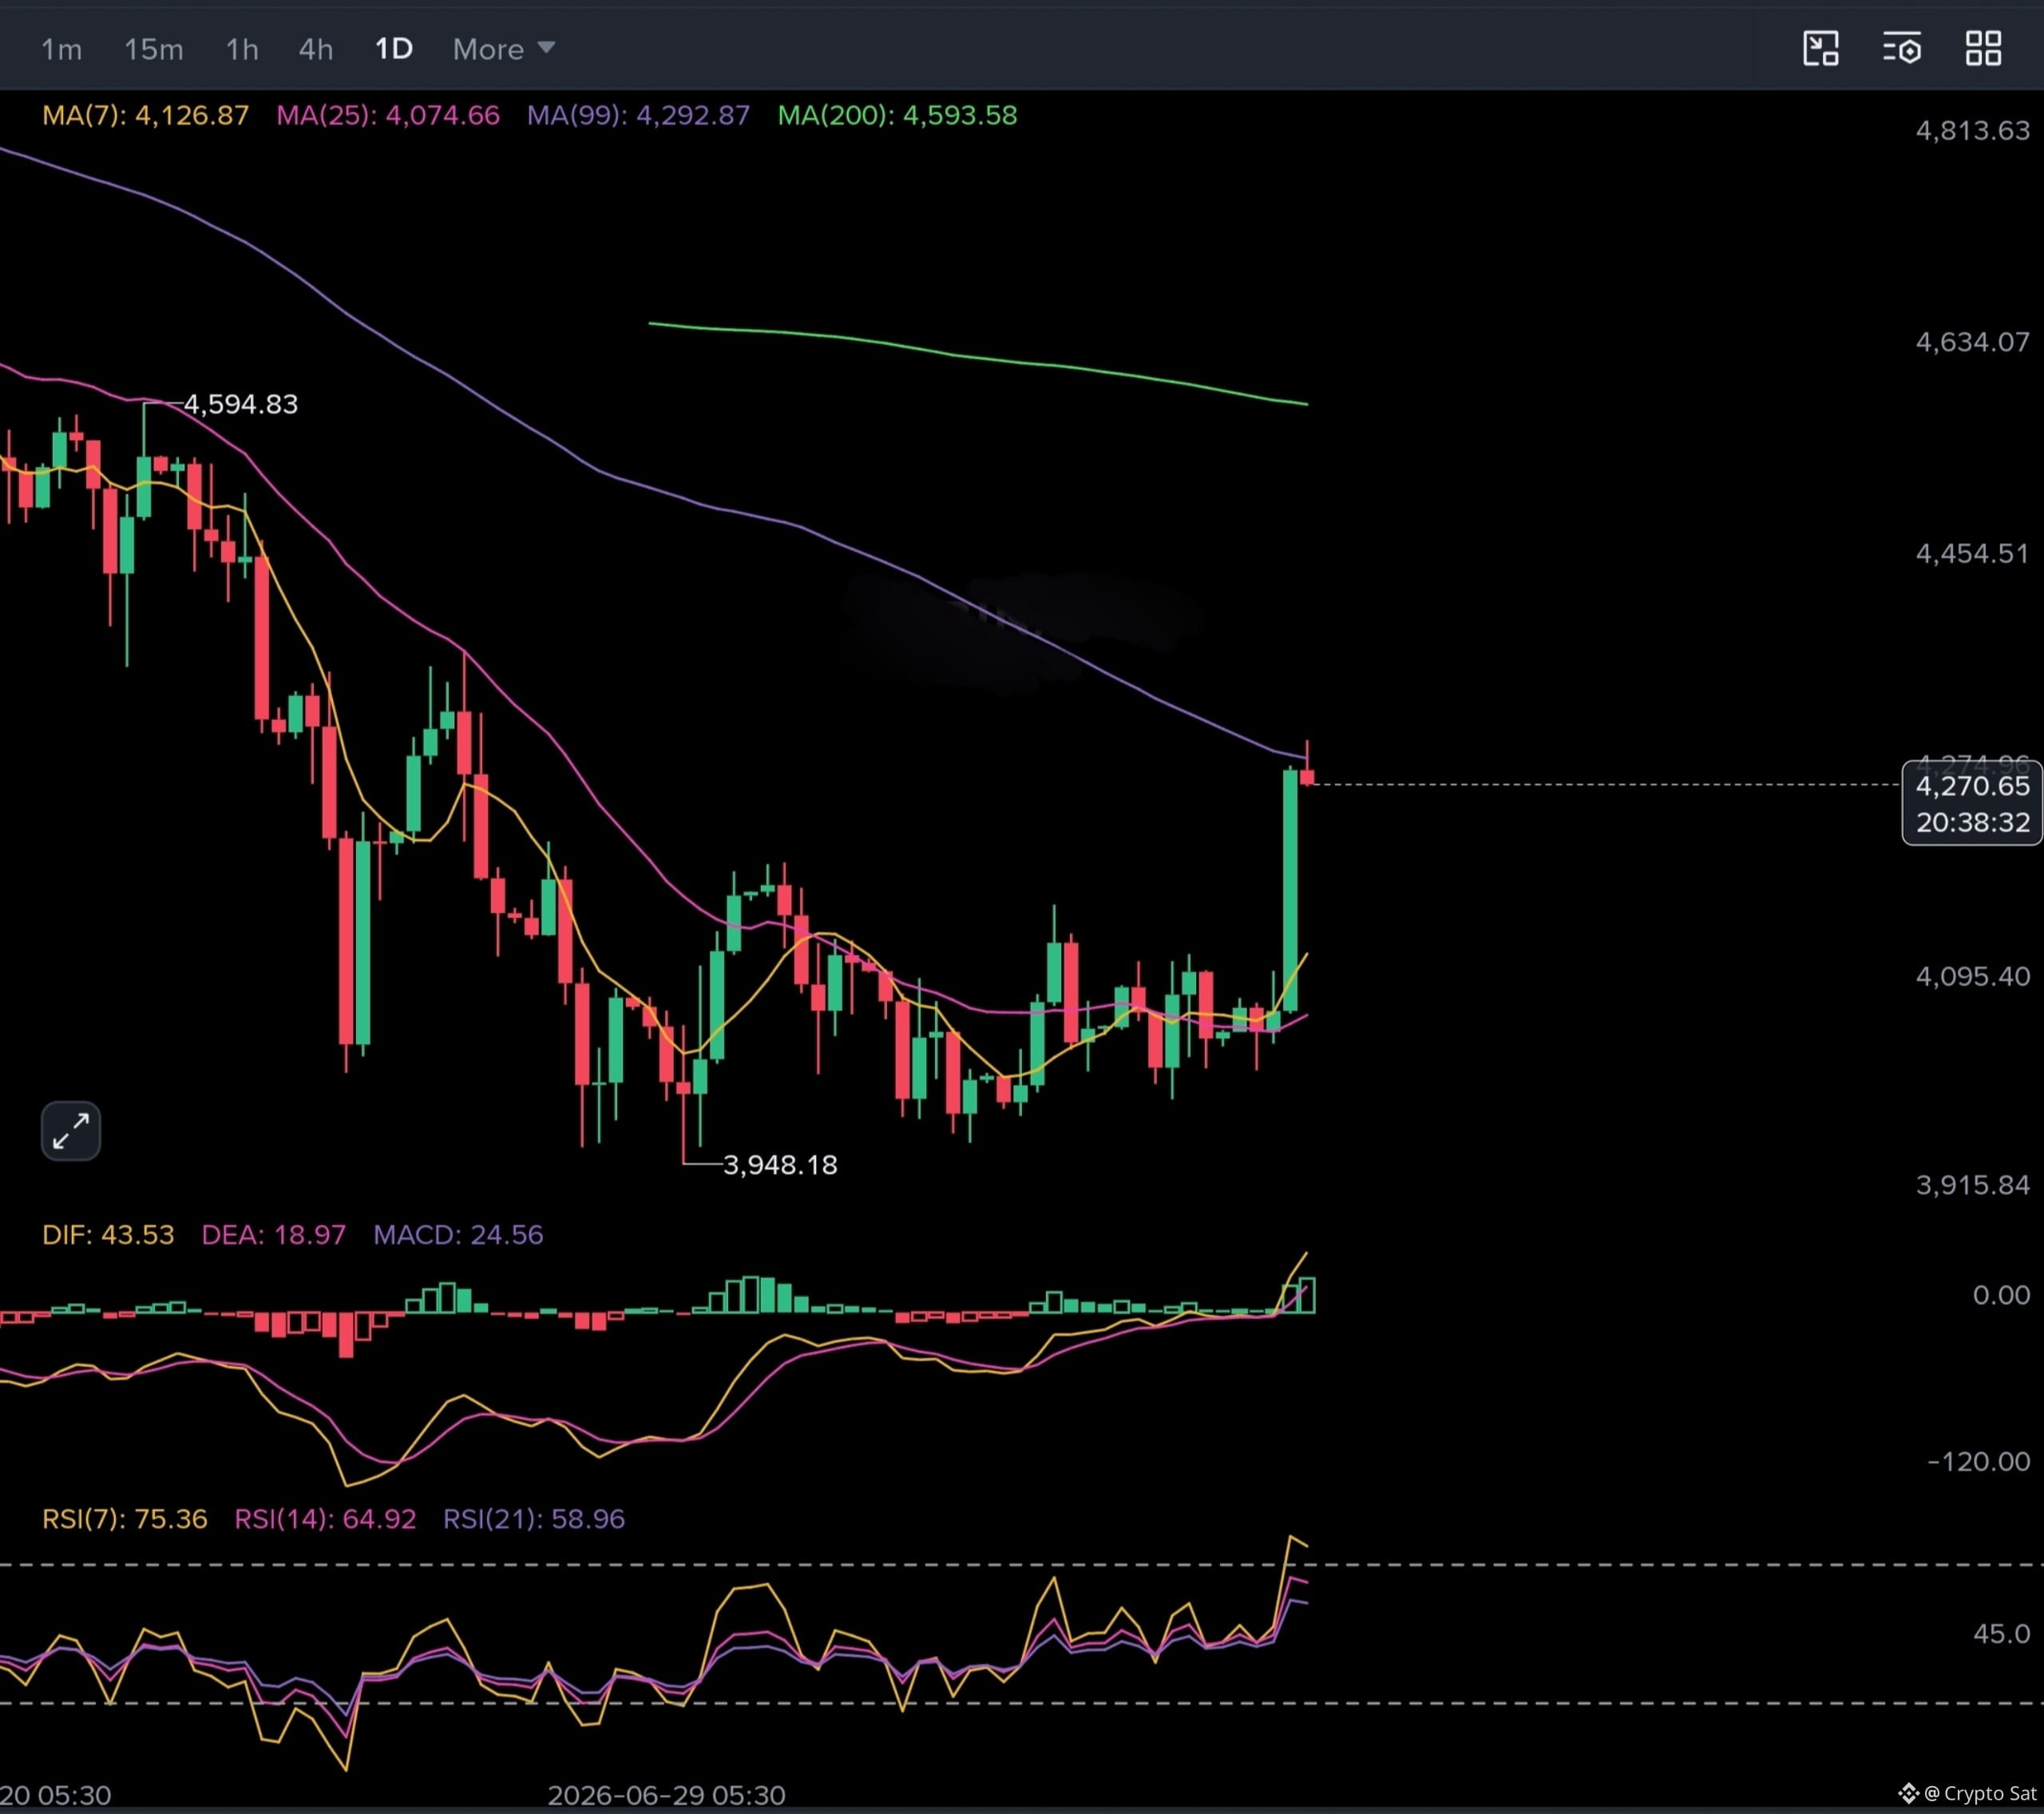Switch chart to 4h interval
The width and height of the screenshot is (2044, 1814).
click(x=316, y=49)
